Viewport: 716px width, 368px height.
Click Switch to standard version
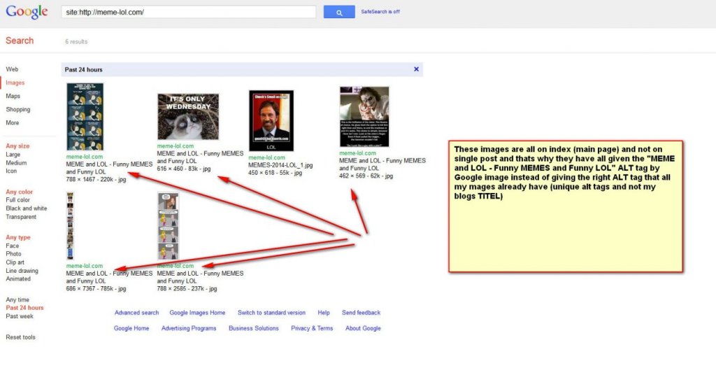pyautogui.click(x=271, y=313)
